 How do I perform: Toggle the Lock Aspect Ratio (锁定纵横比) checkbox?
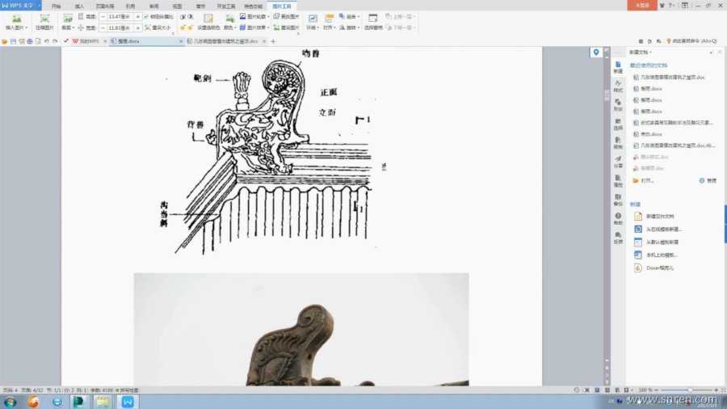(146, 16)
